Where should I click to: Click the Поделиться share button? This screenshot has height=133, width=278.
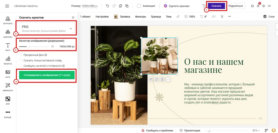click(236, 6)
